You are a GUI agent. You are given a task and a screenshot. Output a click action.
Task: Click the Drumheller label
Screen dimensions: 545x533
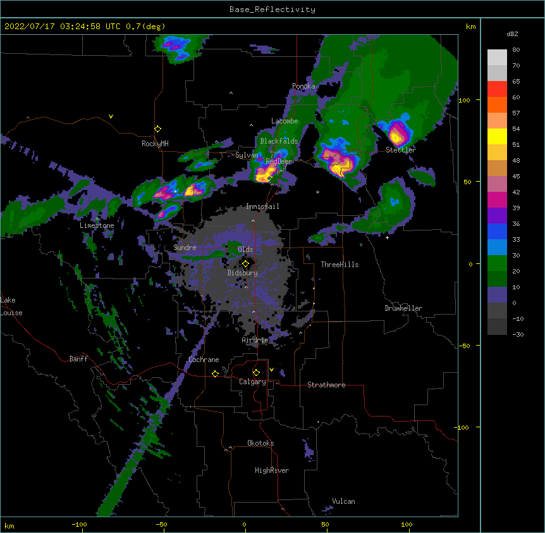[x=403, y=308]
